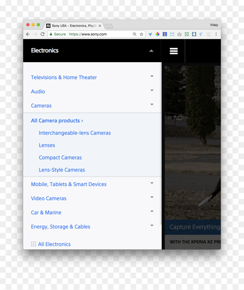Click the grid icon beside All Electronics

(33, 244)
